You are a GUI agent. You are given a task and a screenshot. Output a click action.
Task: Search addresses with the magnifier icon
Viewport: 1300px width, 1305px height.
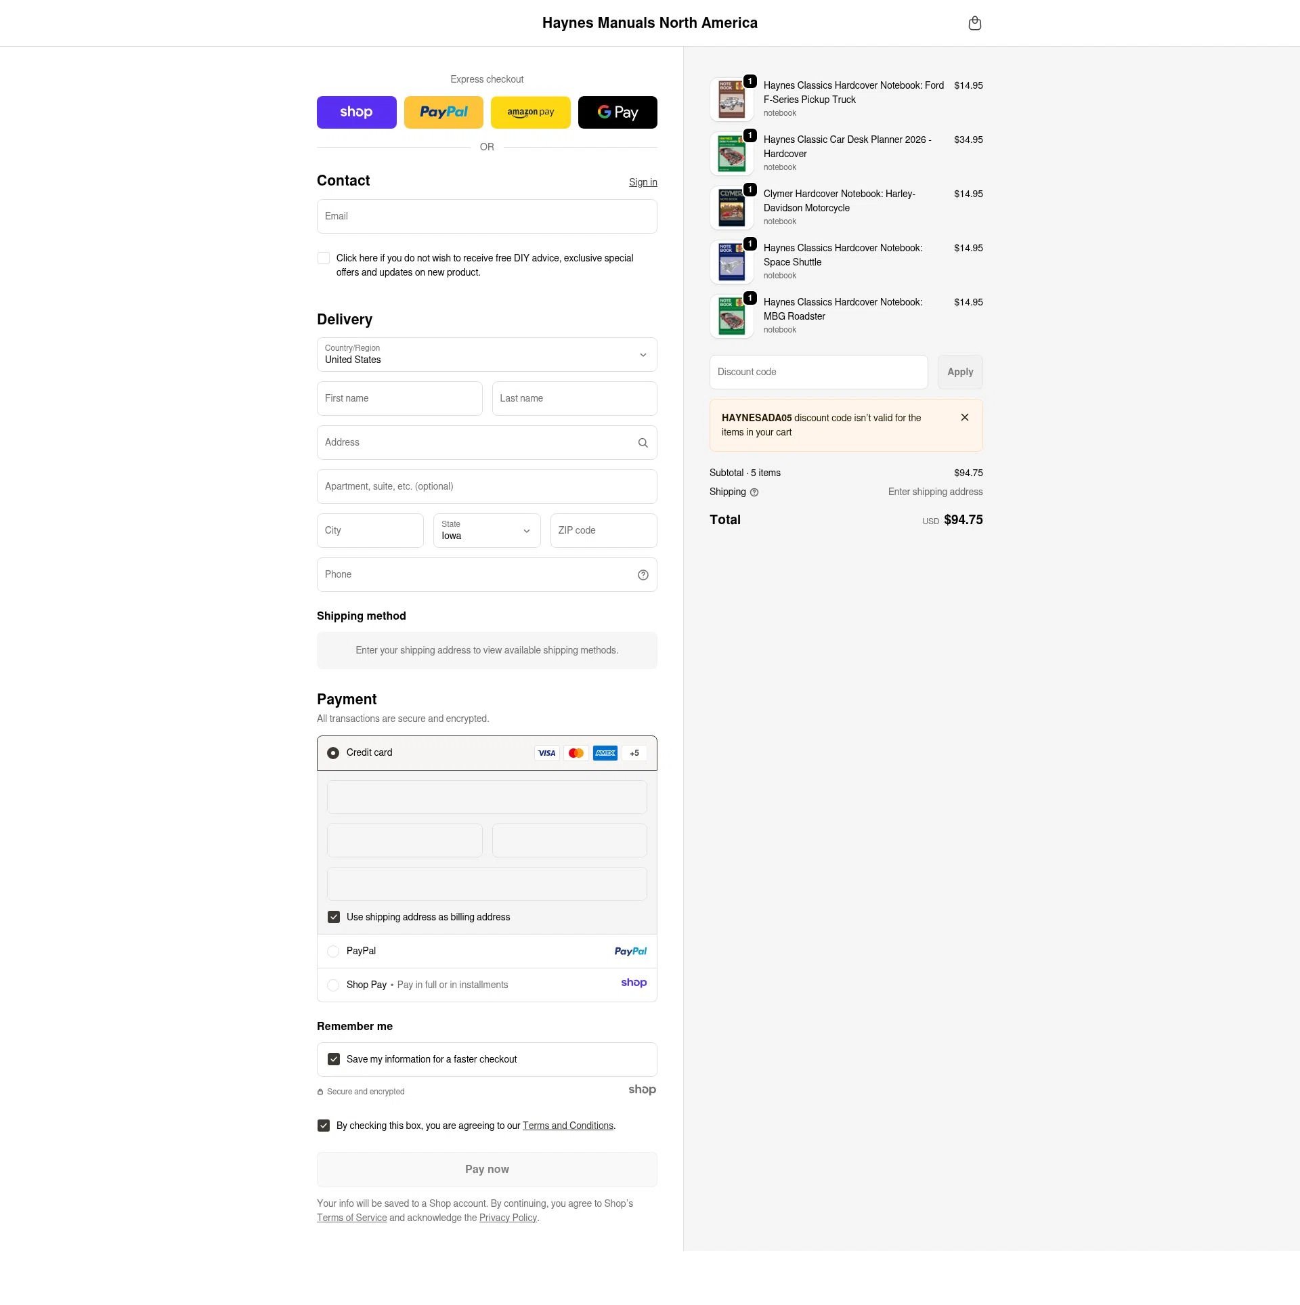pyautogui.click(x=643, y=442)
